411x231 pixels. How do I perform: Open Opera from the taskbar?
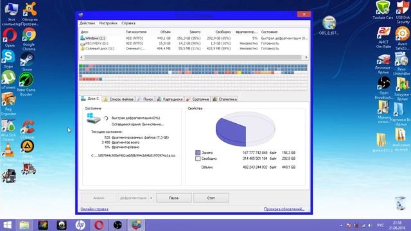(99, 225)
